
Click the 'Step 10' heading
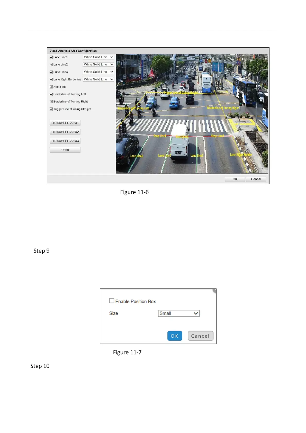tap(40, 366)
